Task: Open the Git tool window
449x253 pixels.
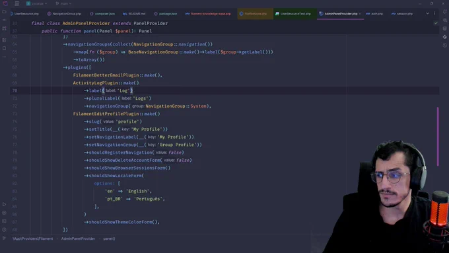Action: [x=4, y=238]
